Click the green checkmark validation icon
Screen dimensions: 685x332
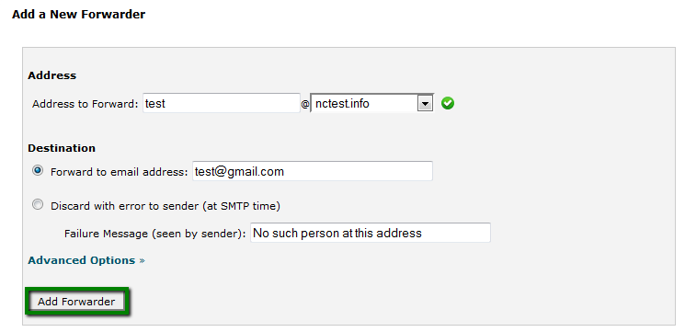click(x=448, y=104)
